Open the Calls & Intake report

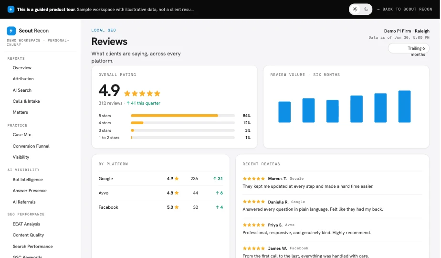[26, 101]
